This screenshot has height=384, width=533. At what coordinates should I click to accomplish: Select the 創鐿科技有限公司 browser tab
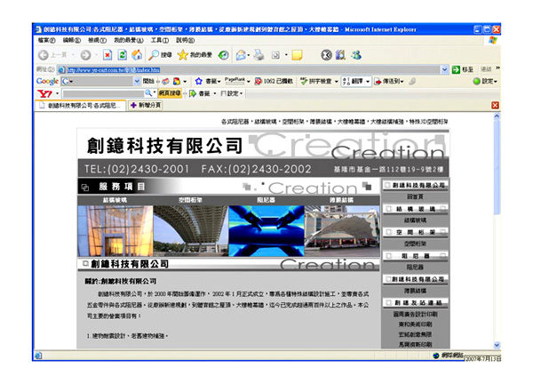[81, 106]
